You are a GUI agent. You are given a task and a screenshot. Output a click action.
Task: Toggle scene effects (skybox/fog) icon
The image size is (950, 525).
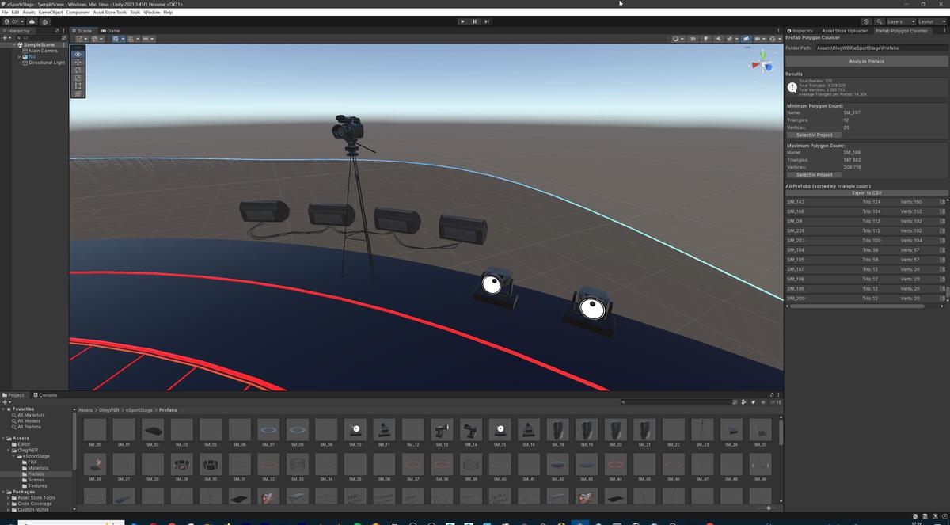[x=731, y=38]
